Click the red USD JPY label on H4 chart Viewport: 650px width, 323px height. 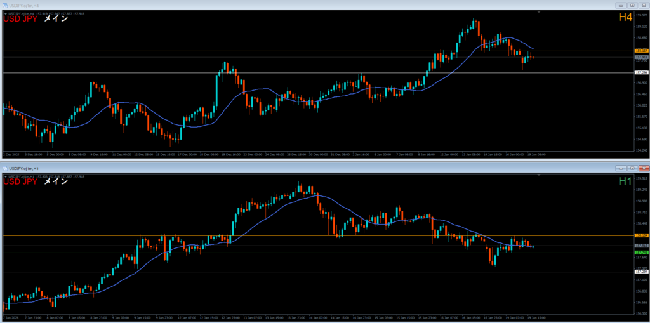point(20,19)
